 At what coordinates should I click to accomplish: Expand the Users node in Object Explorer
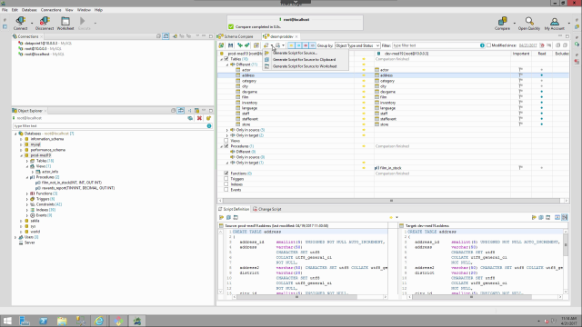[15, 237]
